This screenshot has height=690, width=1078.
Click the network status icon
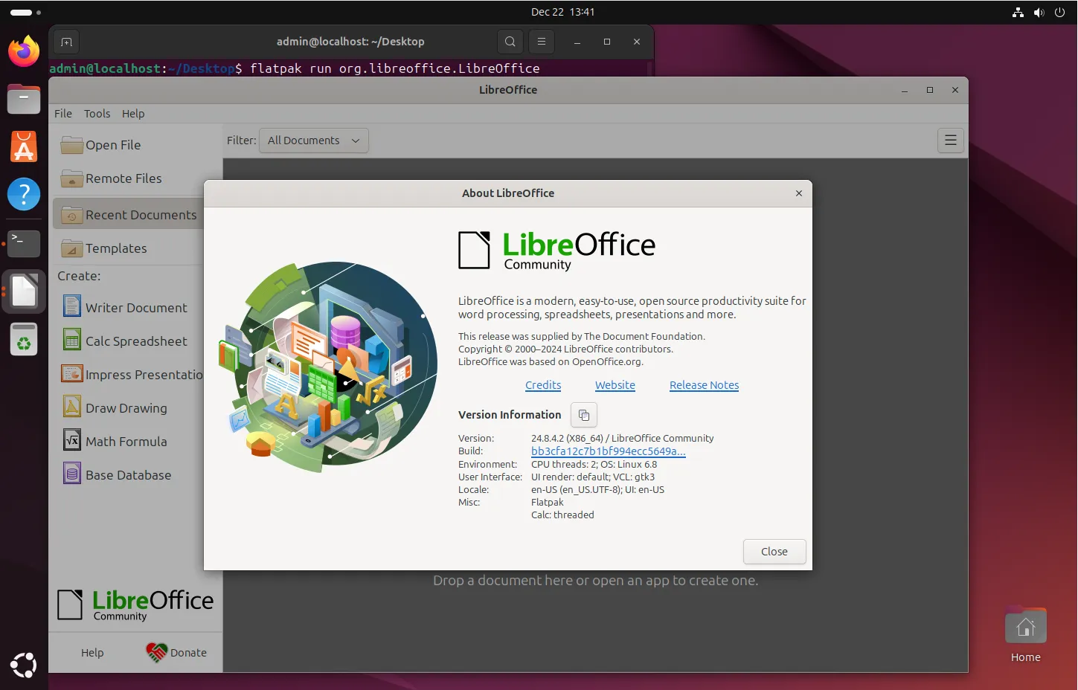tap(1018, 12)
